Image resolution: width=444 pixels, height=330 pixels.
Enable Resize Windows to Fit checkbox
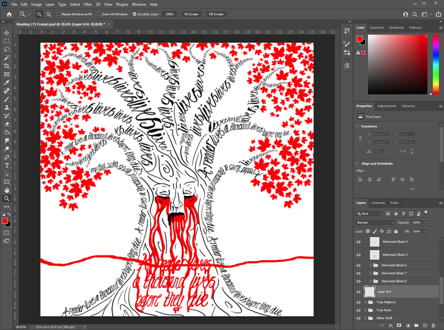pyautogui.click(x=59, y=14)
